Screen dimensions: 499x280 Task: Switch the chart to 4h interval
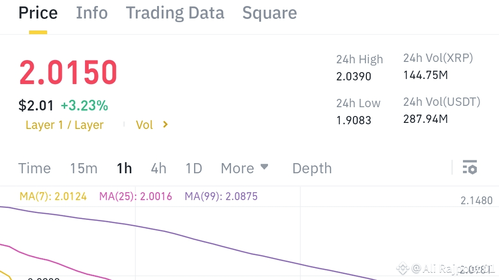[x=158, y=168]
